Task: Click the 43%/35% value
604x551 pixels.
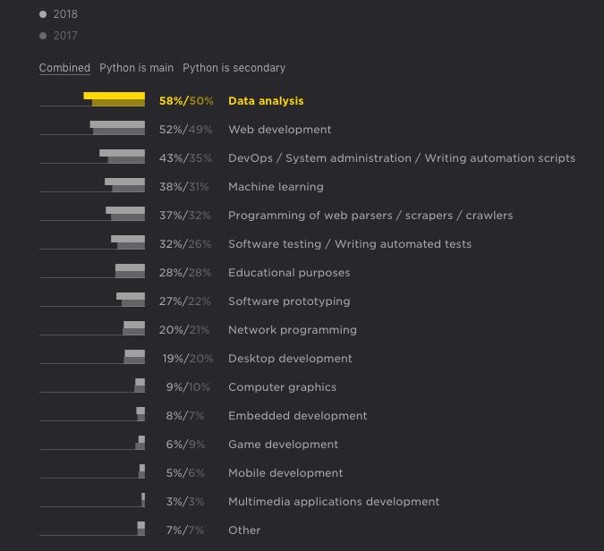Action: pyautogui.click(x=185, y=158)
